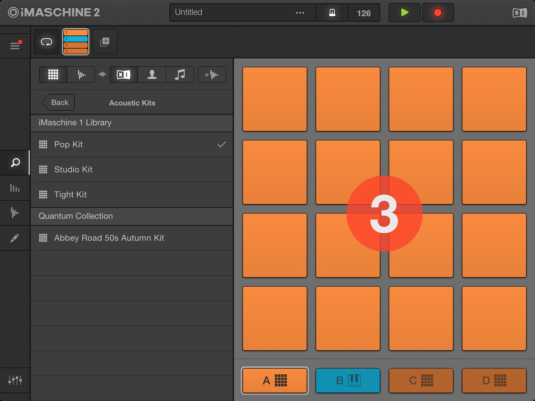535x401 pixels.
Task: Tap the third pad in top row
Action: pos(421,99)
